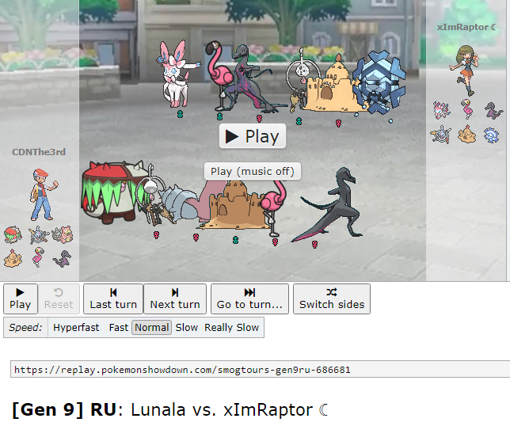Click xImRaptor's Palossand team icon

pyautogui.click(x=466, y=134)
